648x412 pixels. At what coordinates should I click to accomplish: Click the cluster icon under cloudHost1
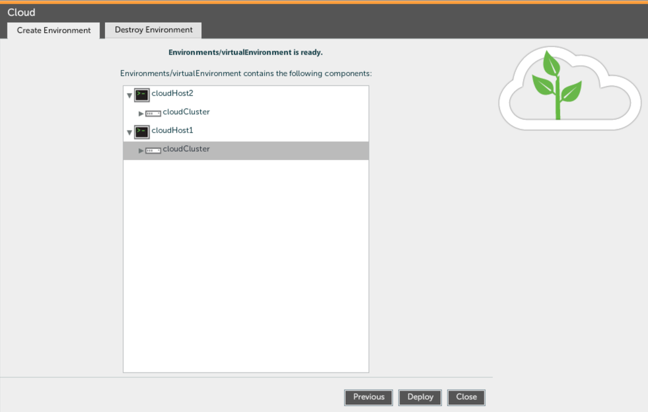pos(153,150)
